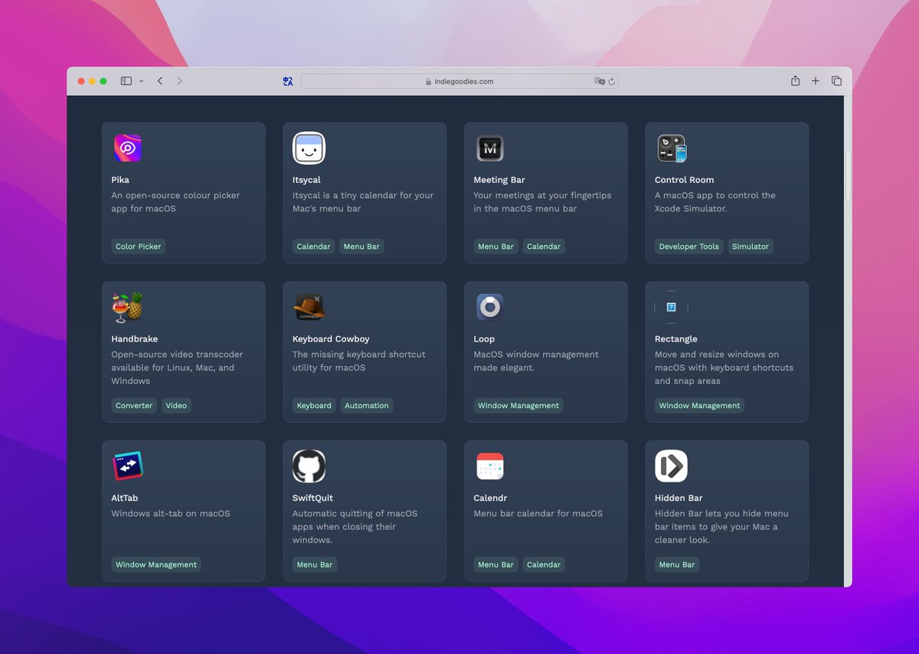The image size is (919, 654).
Task: Click the Handbrake cocktail and pineapple icon
Action: click(127, 307)
